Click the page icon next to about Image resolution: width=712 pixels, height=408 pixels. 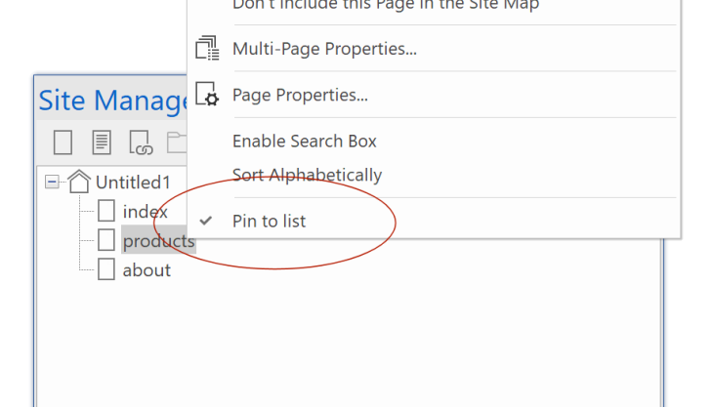tap(106, 270)
